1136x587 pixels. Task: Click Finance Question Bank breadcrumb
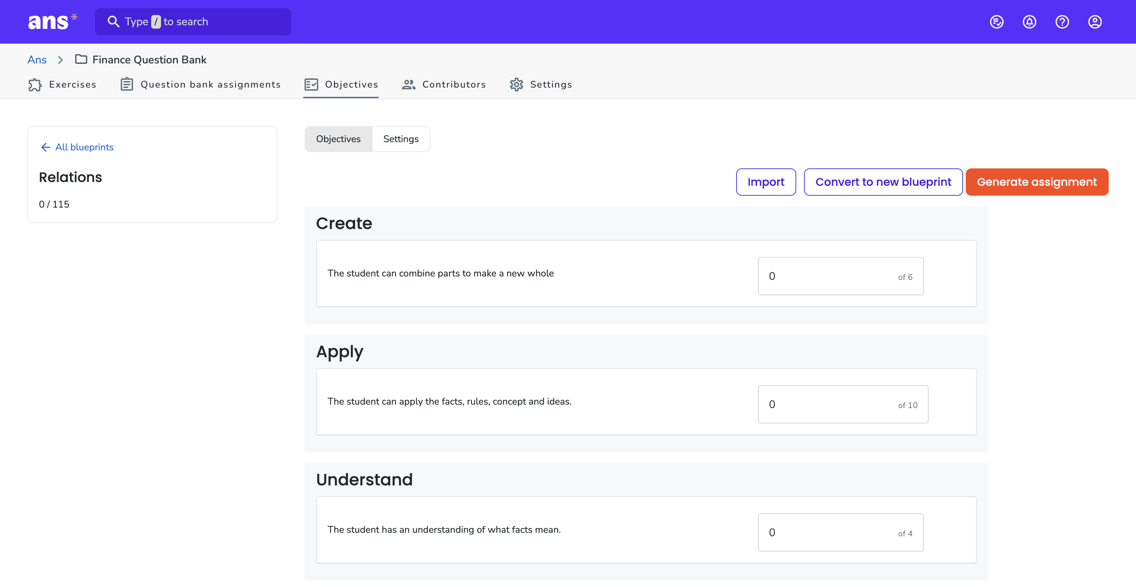pos(149,60)
